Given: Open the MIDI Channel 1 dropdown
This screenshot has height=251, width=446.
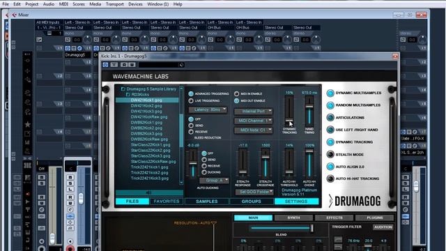Looking at the screenshot, I should click(x=253, y=121).
